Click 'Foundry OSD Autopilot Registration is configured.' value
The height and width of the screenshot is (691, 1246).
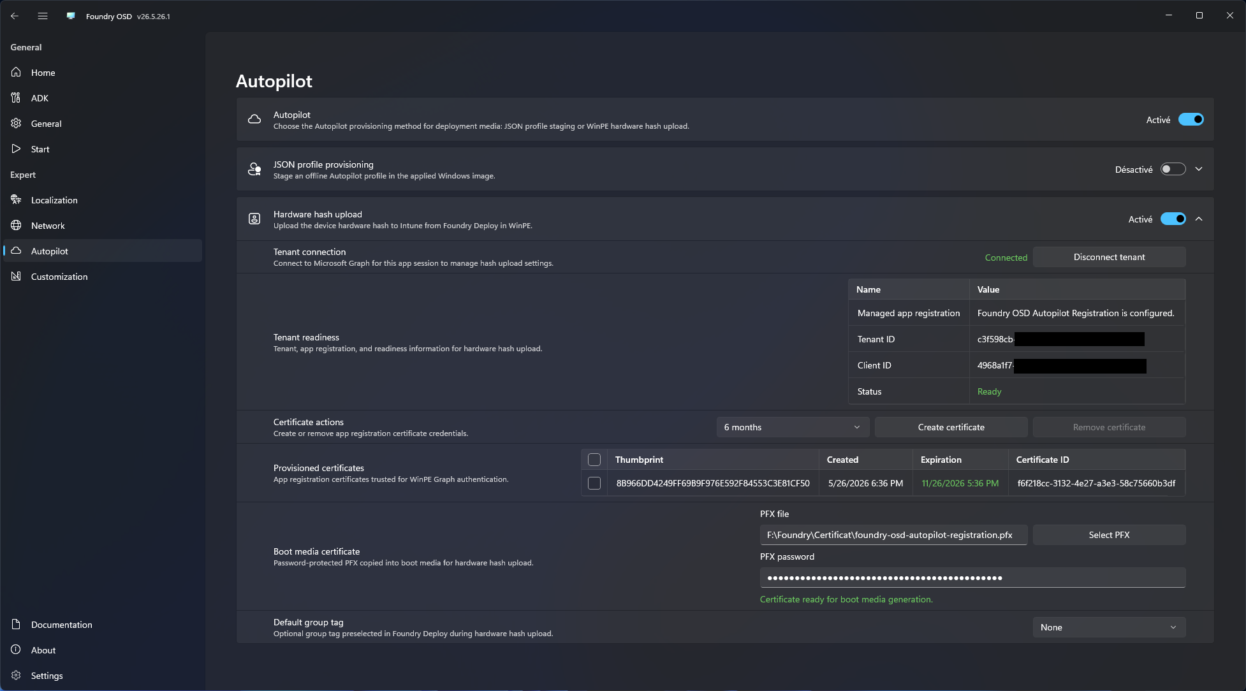[1075, 313]
